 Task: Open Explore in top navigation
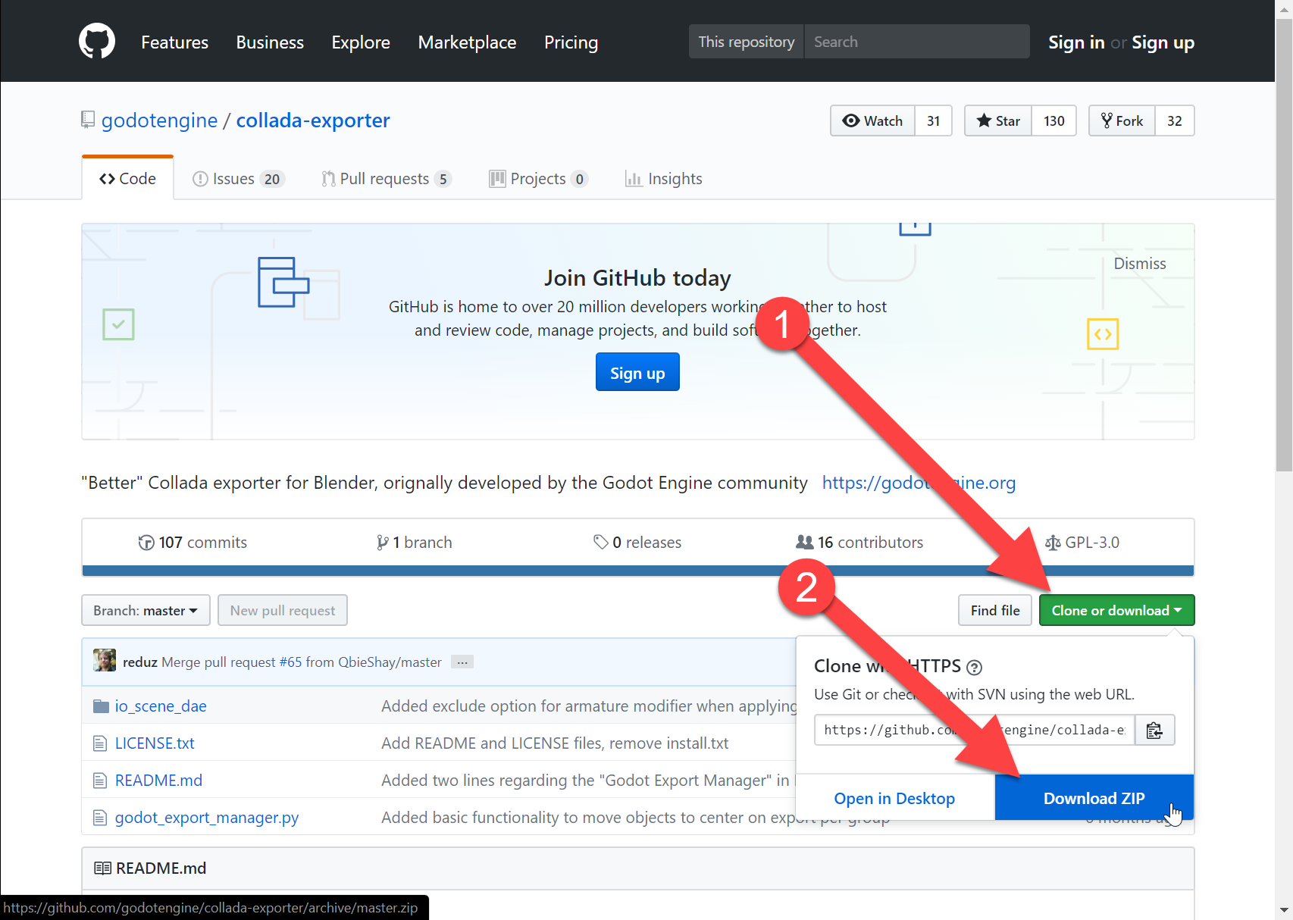coord(361,42)
